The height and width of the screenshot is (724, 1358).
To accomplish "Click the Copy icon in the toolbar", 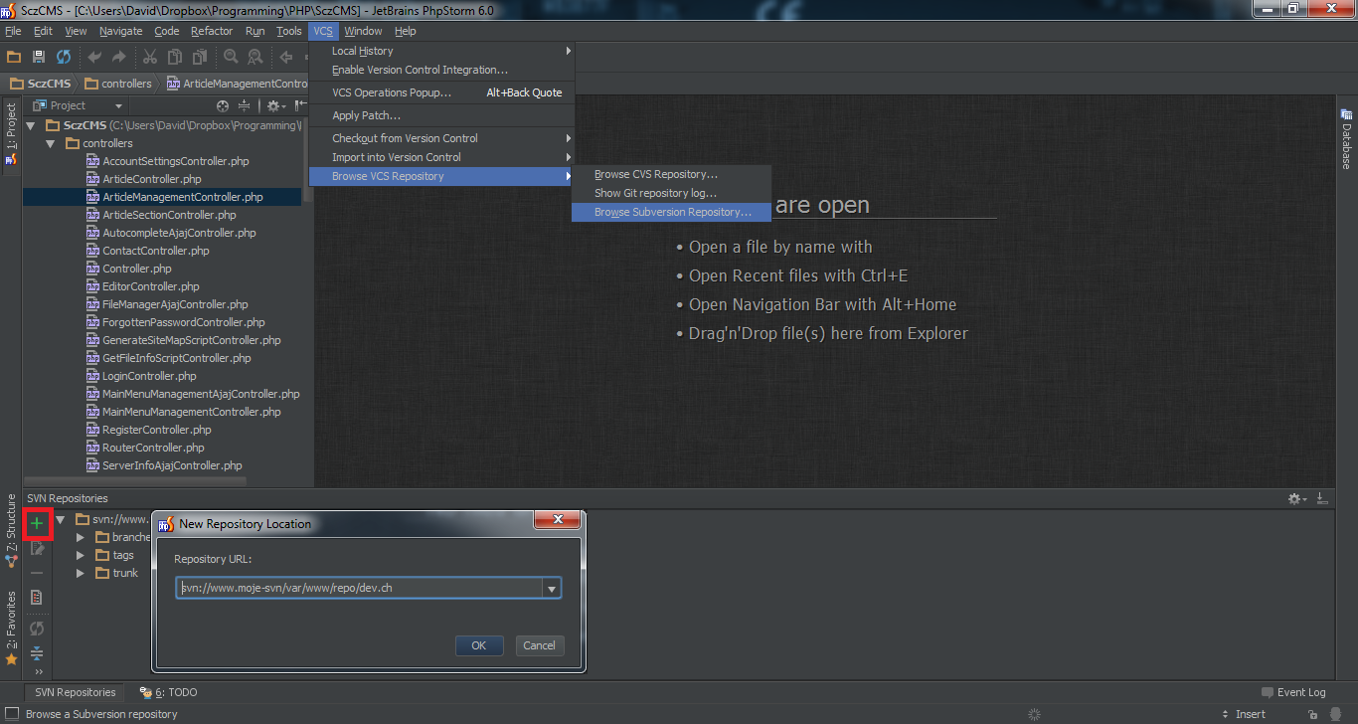I will tap(175, 57).
